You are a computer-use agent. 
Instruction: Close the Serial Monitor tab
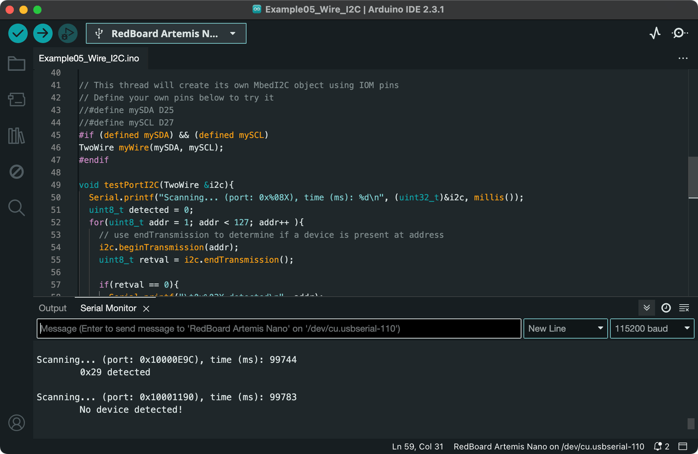pyautogui.click(x=146, y=309)
